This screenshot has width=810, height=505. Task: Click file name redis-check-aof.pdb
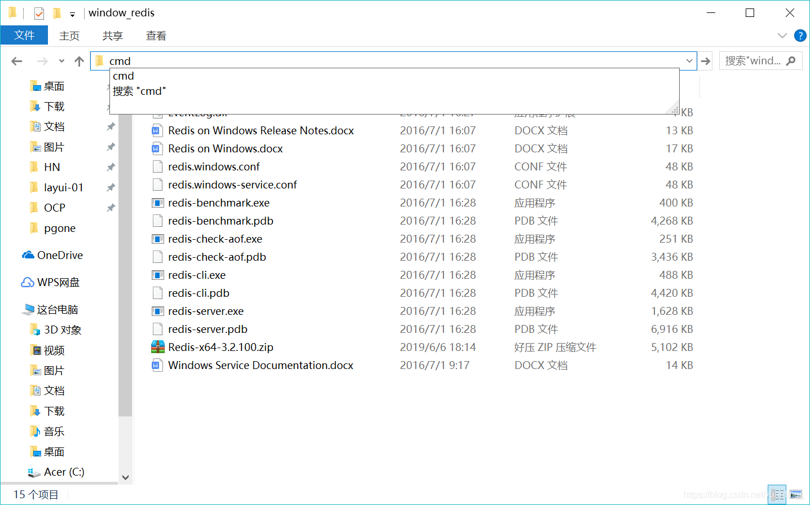[x=217, y=257]
